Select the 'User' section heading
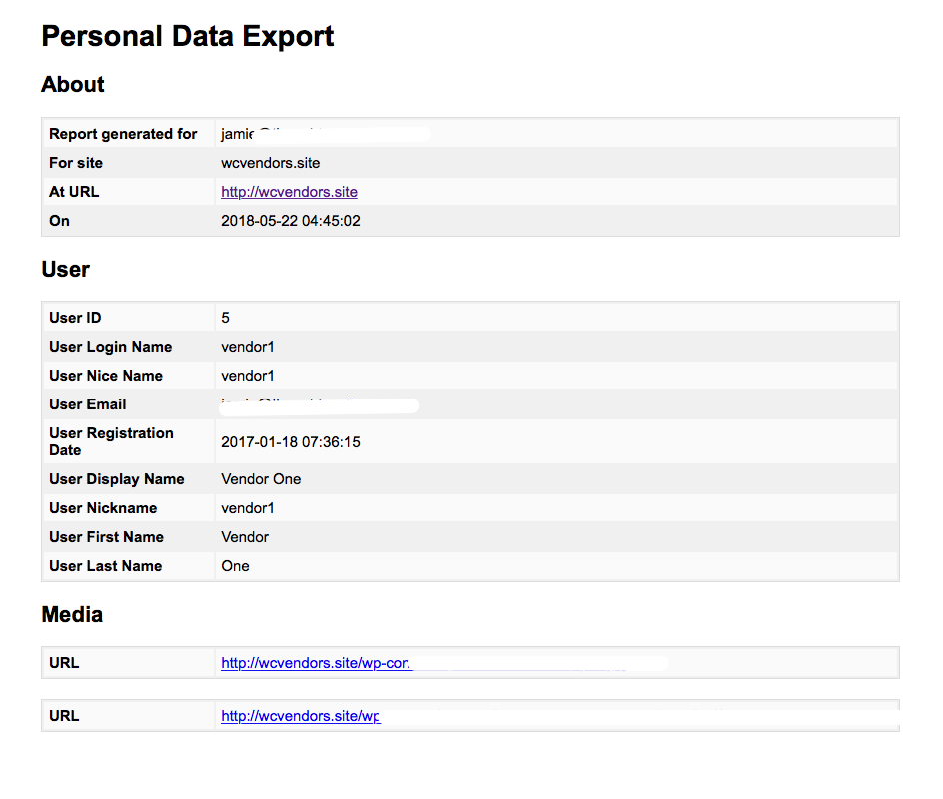 coord(65,269)
